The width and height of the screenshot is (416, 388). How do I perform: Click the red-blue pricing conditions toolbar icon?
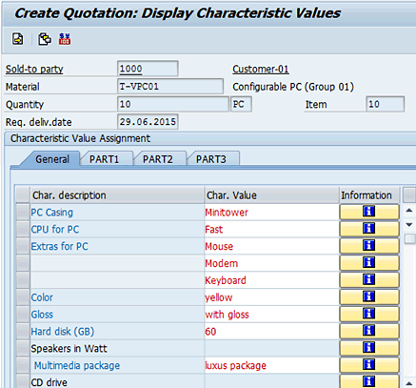pyautogui.click(x=65, y=39)
